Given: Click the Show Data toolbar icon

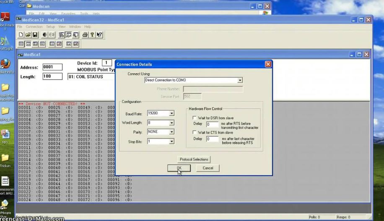Looking at the screenshot, I should 68,35.
